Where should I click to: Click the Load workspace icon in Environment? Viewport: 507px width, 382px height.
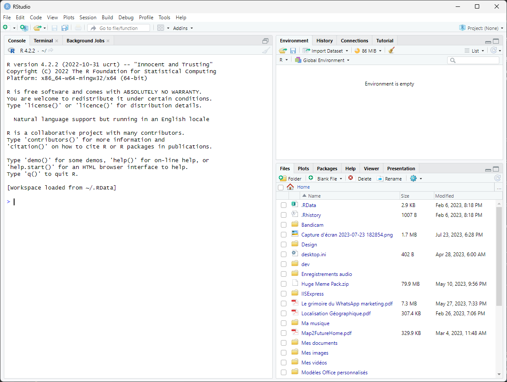pos(283,51)
